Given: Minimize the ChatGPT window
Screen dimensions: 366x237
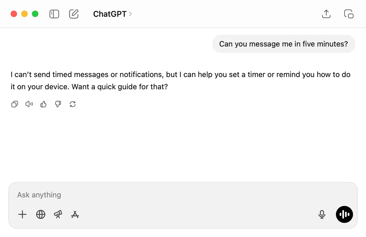Looking at the screenshot, I should point(24,14).
